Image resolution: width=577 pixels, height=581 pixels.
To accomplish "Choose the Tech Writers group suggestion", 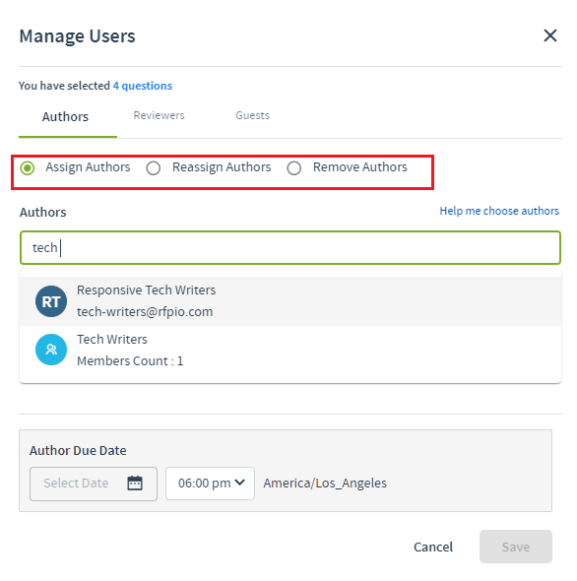I will [290, 351].
